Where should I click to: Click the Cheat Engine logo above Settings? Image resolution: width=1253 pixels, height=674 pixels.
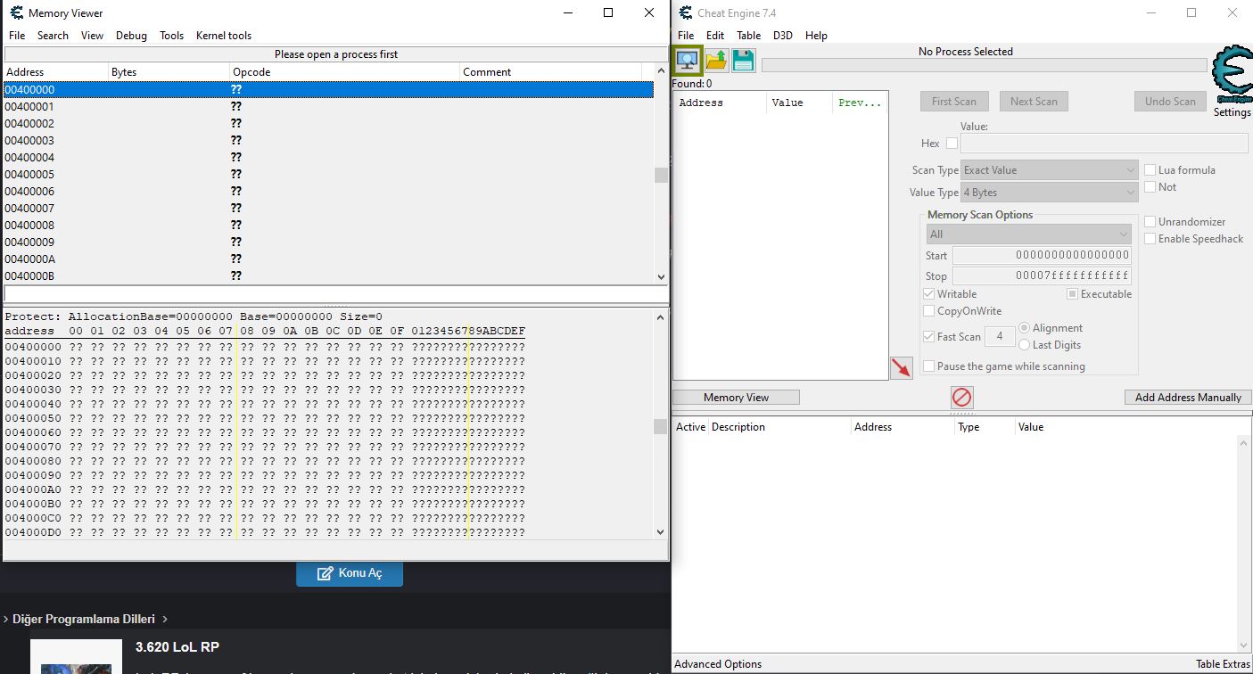click(1232, 75)
